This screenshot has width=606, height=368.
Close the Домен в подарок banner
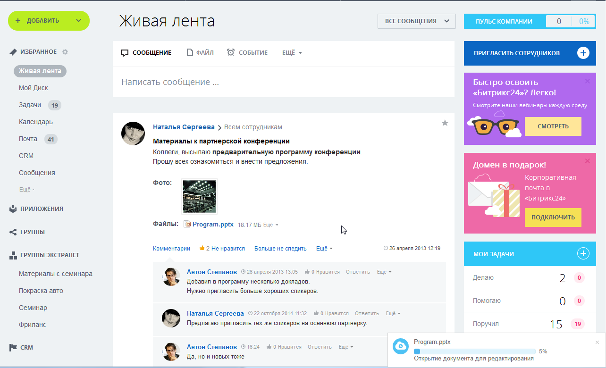point(587,161)
